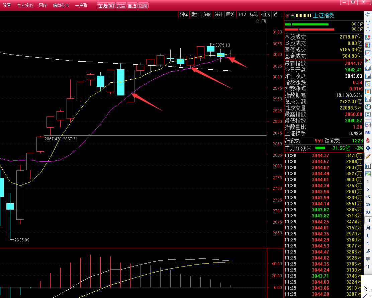
Task: Select the N-day period option
Action: (368, 243)
